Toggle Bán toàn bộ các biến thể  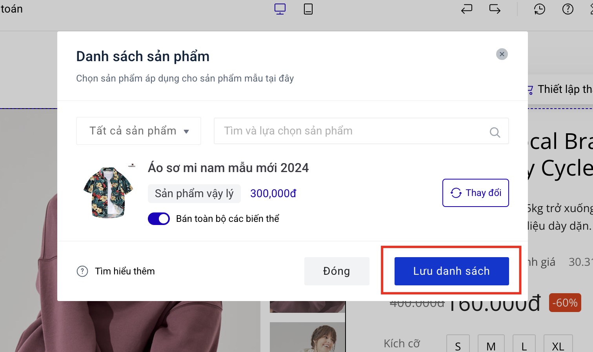tap(159, 219)
